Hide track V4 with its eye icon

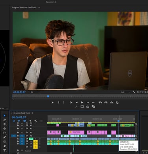(31, 125)
